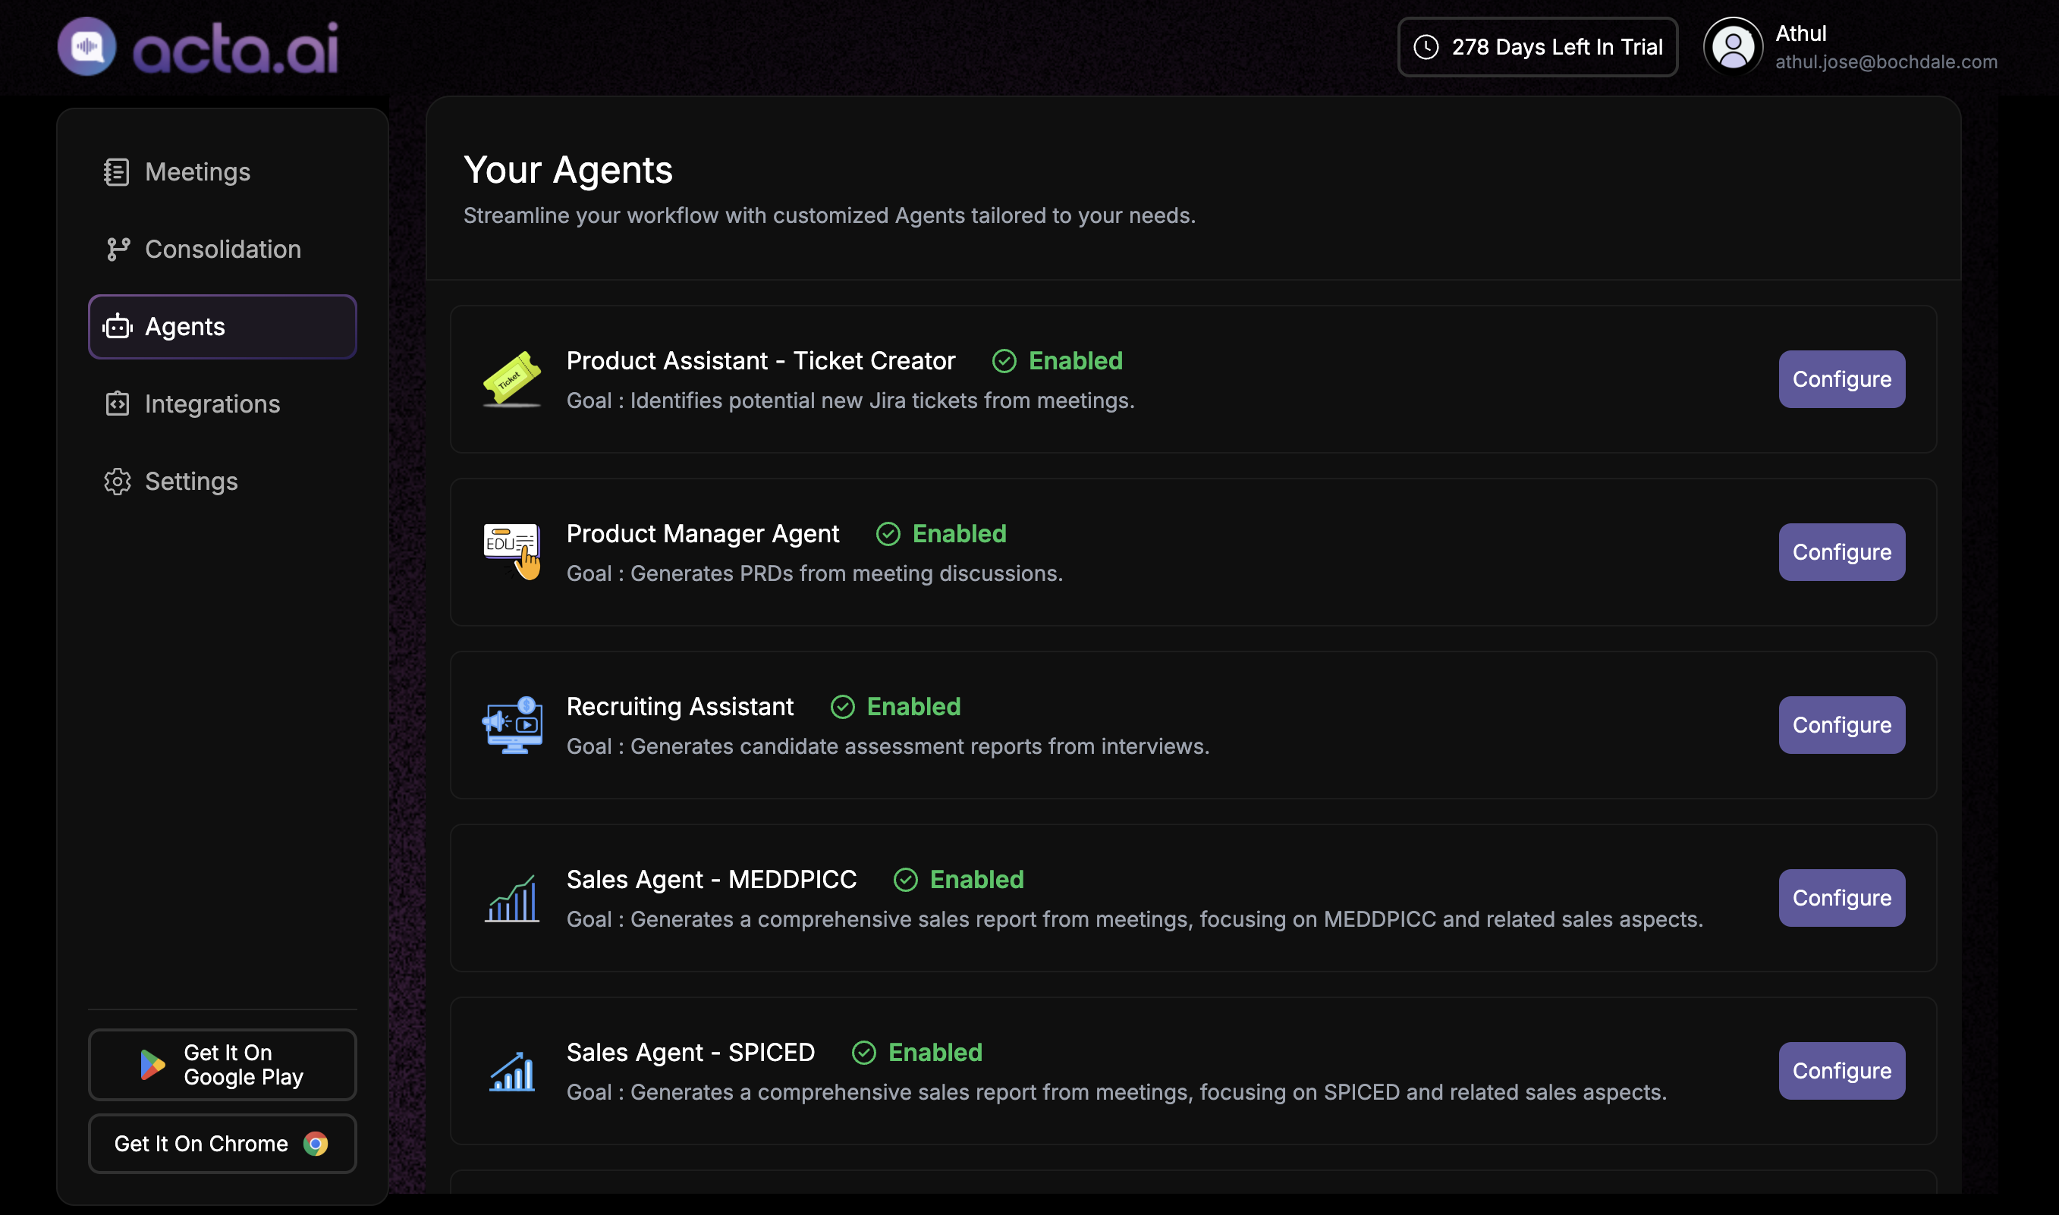Click the SPICED sales report goal text
Viewport: 2059px width, 1215px height.
click(1116, 1091)
